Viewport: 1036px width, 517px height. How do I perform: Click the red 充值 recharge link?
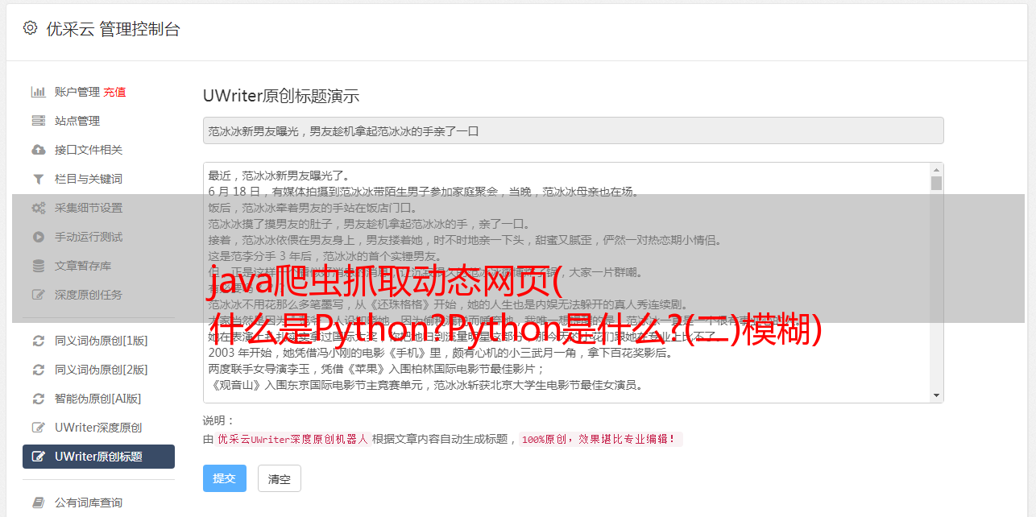point(114,92)
